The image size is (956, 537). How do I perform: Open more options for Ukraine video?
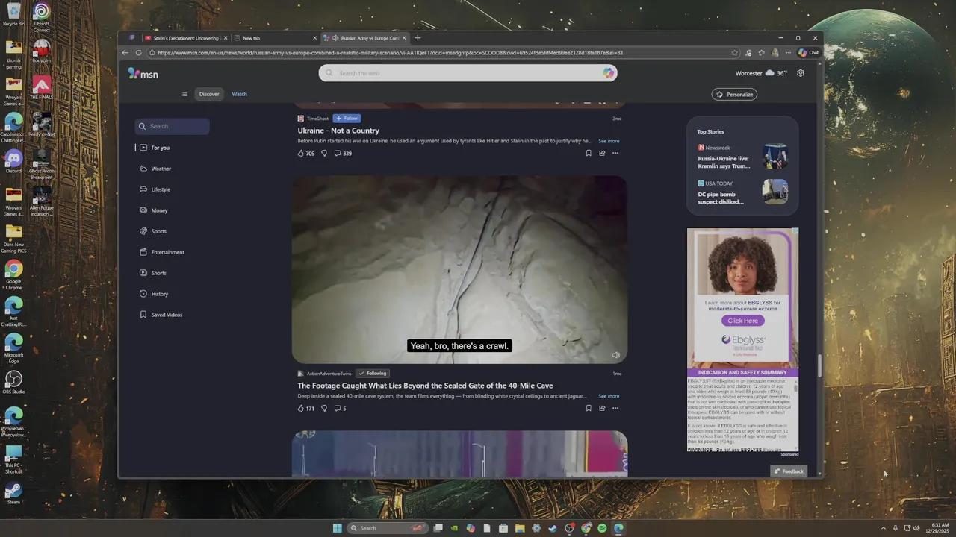615,154
